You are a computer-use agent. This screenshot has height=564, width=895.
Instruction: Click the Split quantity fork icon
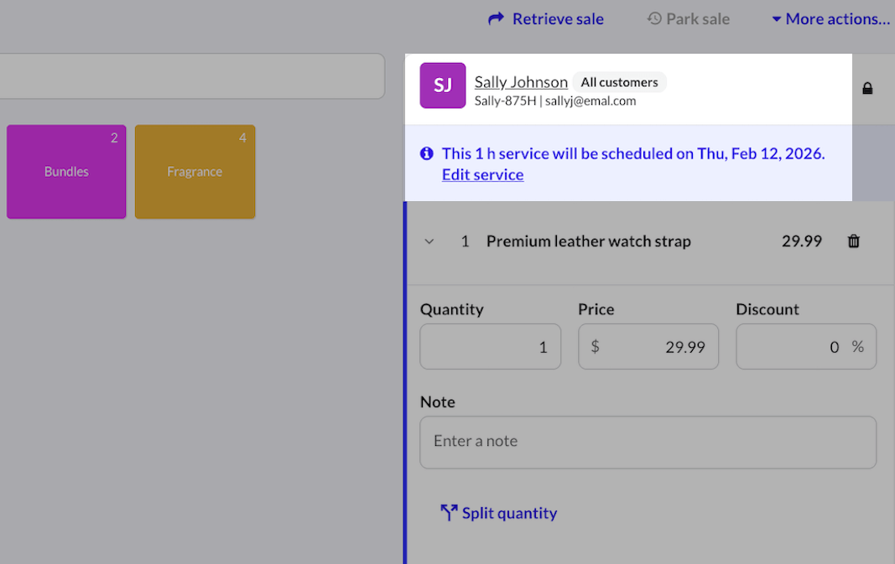pyautogui.click(x=449, y=513)
